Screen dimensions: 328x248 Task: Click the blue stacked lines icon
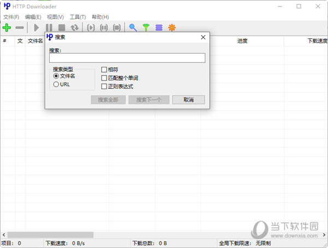pyautogui.click(x=159, y=28)
